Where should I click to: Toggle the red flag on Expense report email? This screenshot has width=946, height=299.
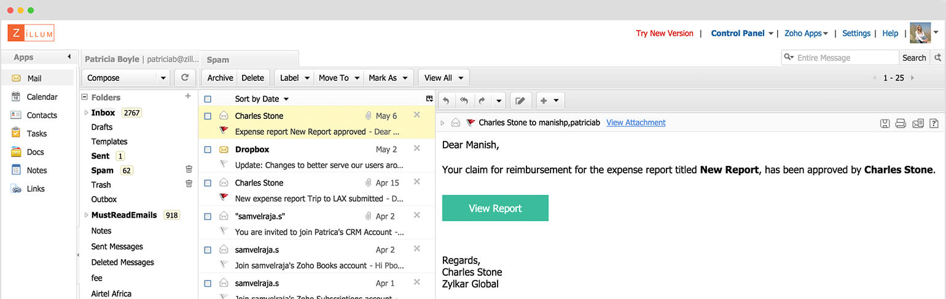click(224, 131)
